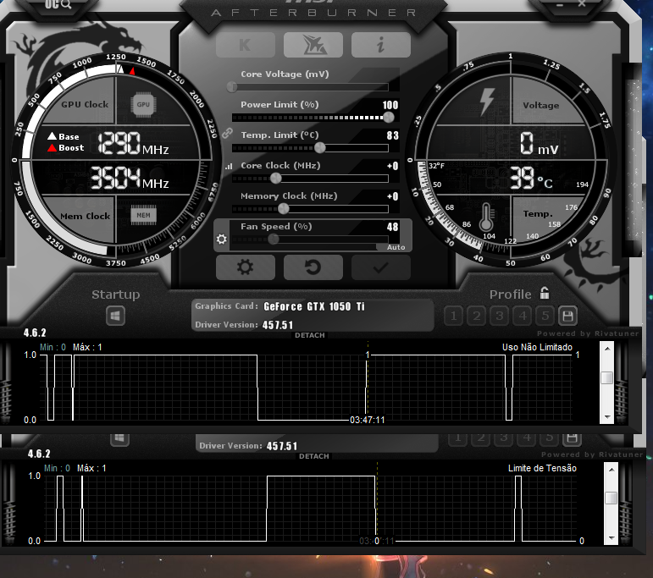Viewport: 653px width, 578px height.
Task: Toggle the fan speed Auto button
Action: pyautogui.click(x=396, y=247)
